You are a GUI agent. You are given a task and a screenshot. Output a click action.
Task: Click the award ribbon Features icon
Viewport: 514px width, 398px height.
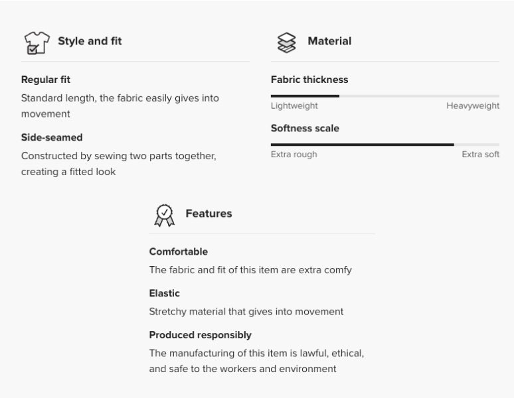tap(164, 214)
